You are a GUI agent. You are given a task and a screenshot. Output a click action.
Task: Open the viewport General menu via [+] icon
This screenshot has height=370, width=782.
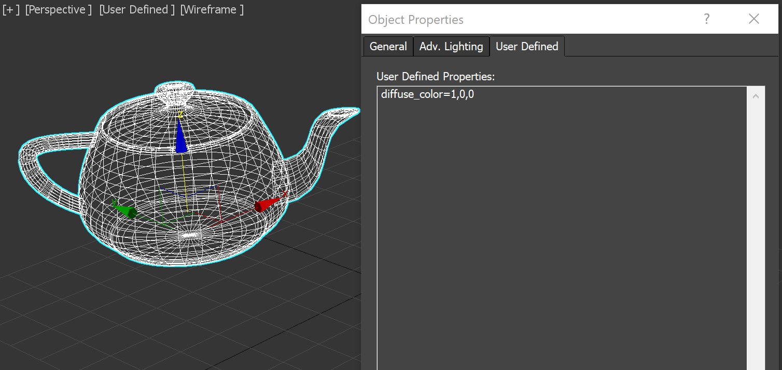point(10,9)
